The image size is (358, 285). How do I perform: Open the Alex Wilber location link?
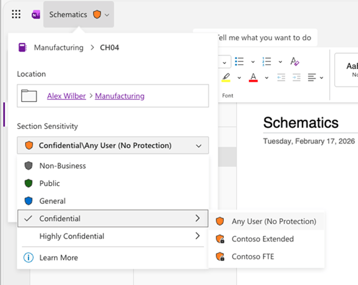[66, 96]
